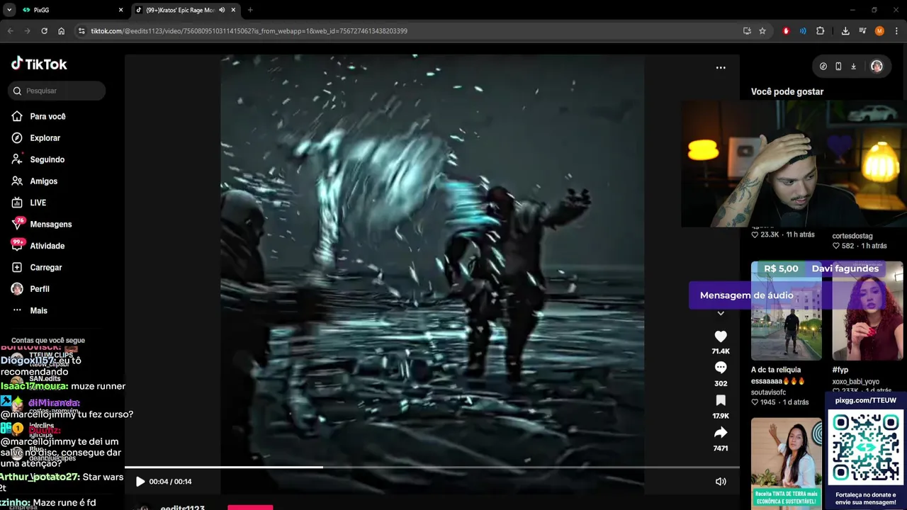Bookmark this page with the star
907x510 pixels.
point(762,31)
